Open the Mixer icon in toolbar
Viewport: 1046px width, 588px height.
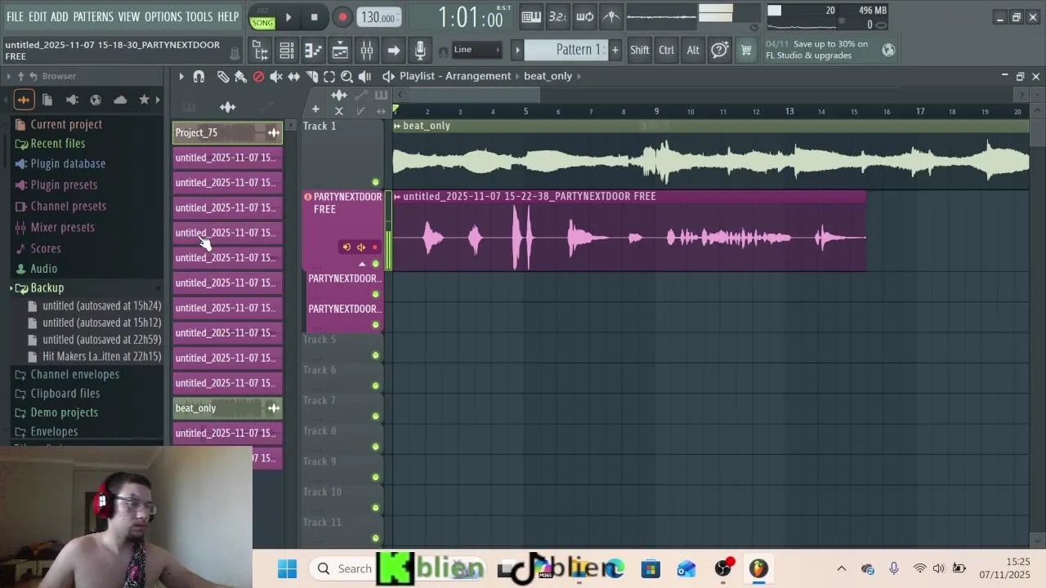[x=367, y=51]
